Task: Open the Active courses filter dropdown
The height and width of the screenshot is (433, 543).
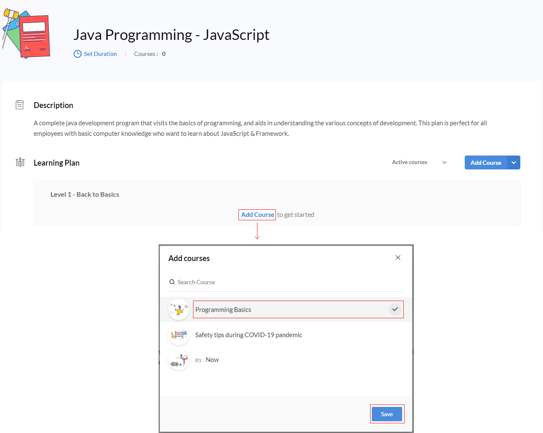Action: (419, 162)
